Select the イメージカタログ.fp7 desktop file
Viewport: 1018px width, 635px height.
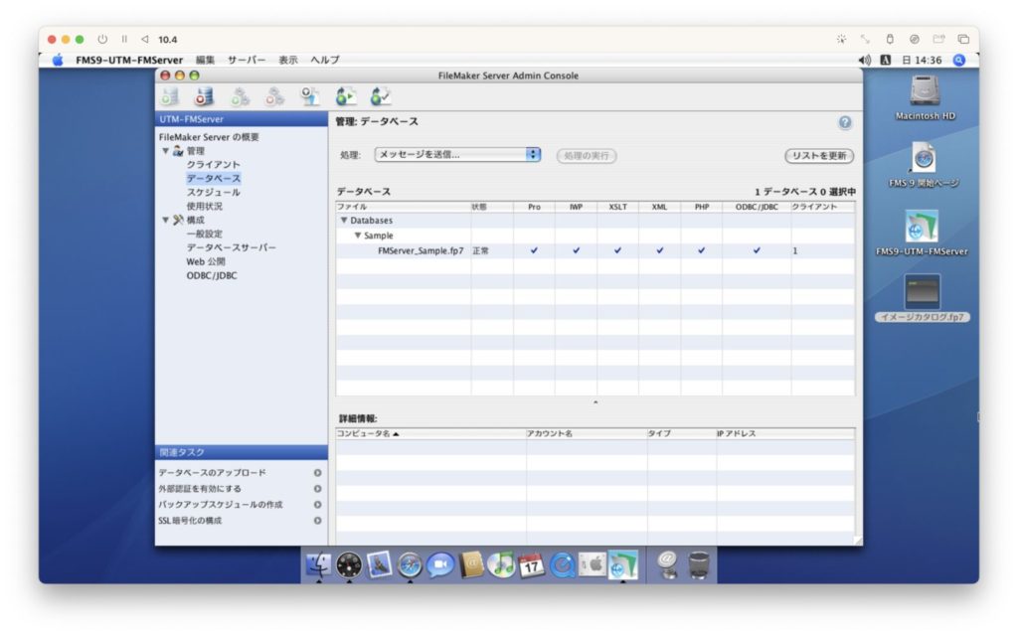click(922, 298)
